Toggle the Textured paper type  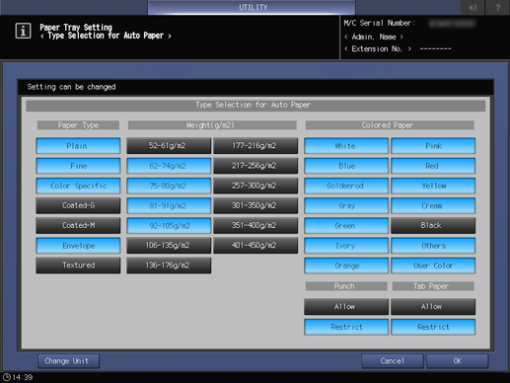tap(78, 266)
